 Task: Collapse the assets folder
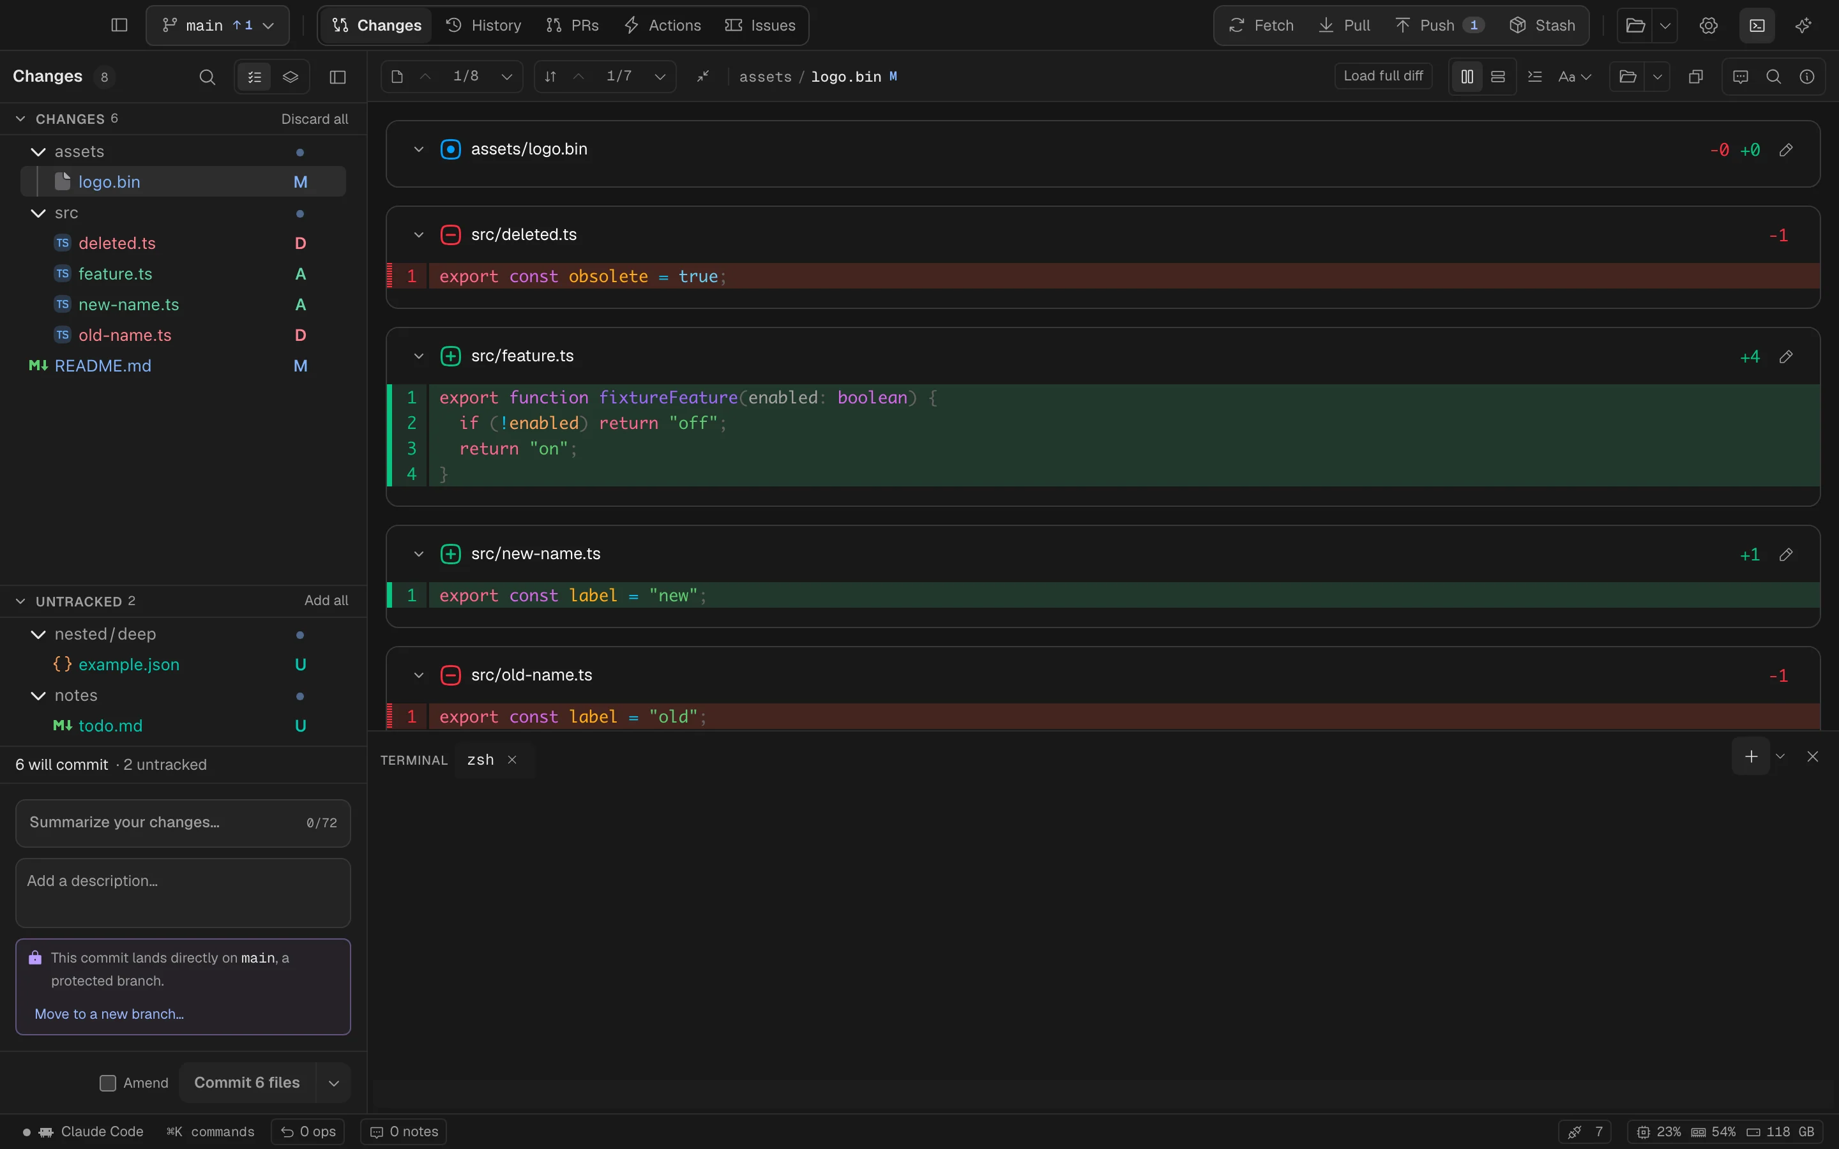(38, 151)
